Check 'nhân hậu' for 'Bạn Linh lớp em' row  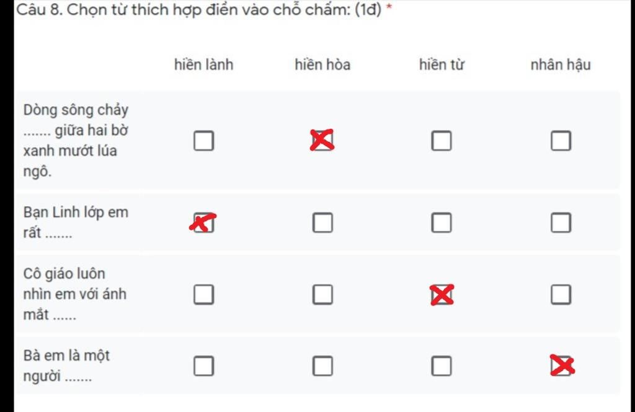pyautogui.click(x=561, y=222)
